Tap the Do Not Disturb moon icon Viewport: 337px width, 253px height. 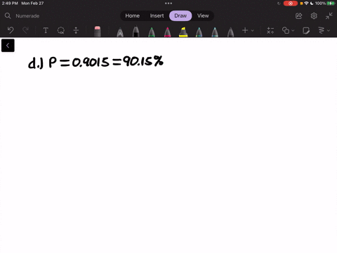coord(312,4)
